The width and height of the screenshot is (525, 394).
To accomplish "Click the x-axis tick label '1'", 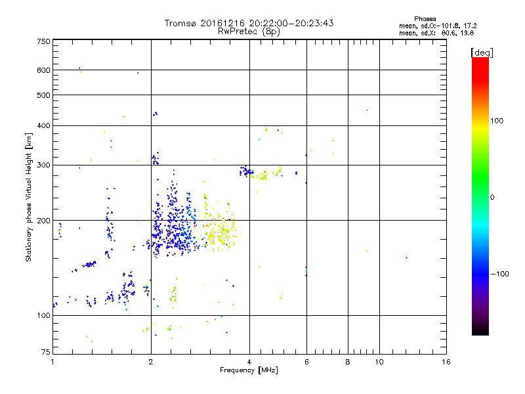I will click(x=52, y=362).
